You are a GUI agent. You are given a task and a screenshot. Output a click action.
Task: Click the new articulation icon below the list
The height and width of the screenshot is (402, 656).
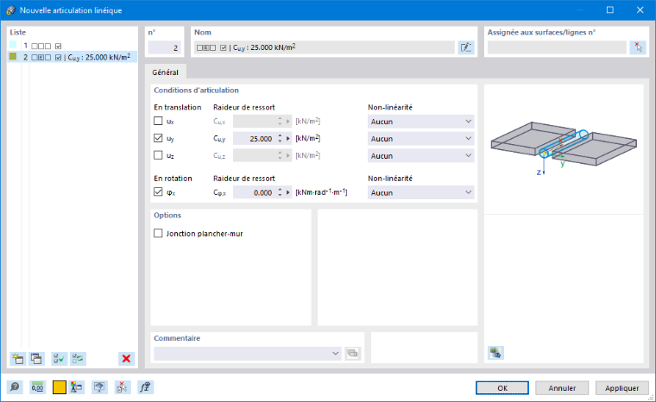[17, 359]
